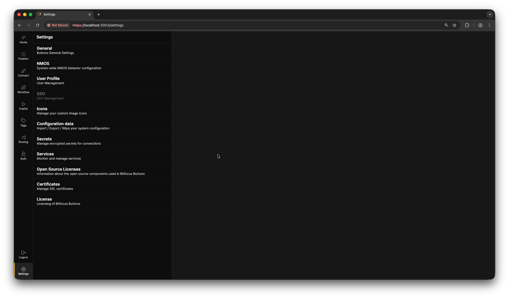Open Chrome three-dot menu
509x298 pixels.
(489, 25)
